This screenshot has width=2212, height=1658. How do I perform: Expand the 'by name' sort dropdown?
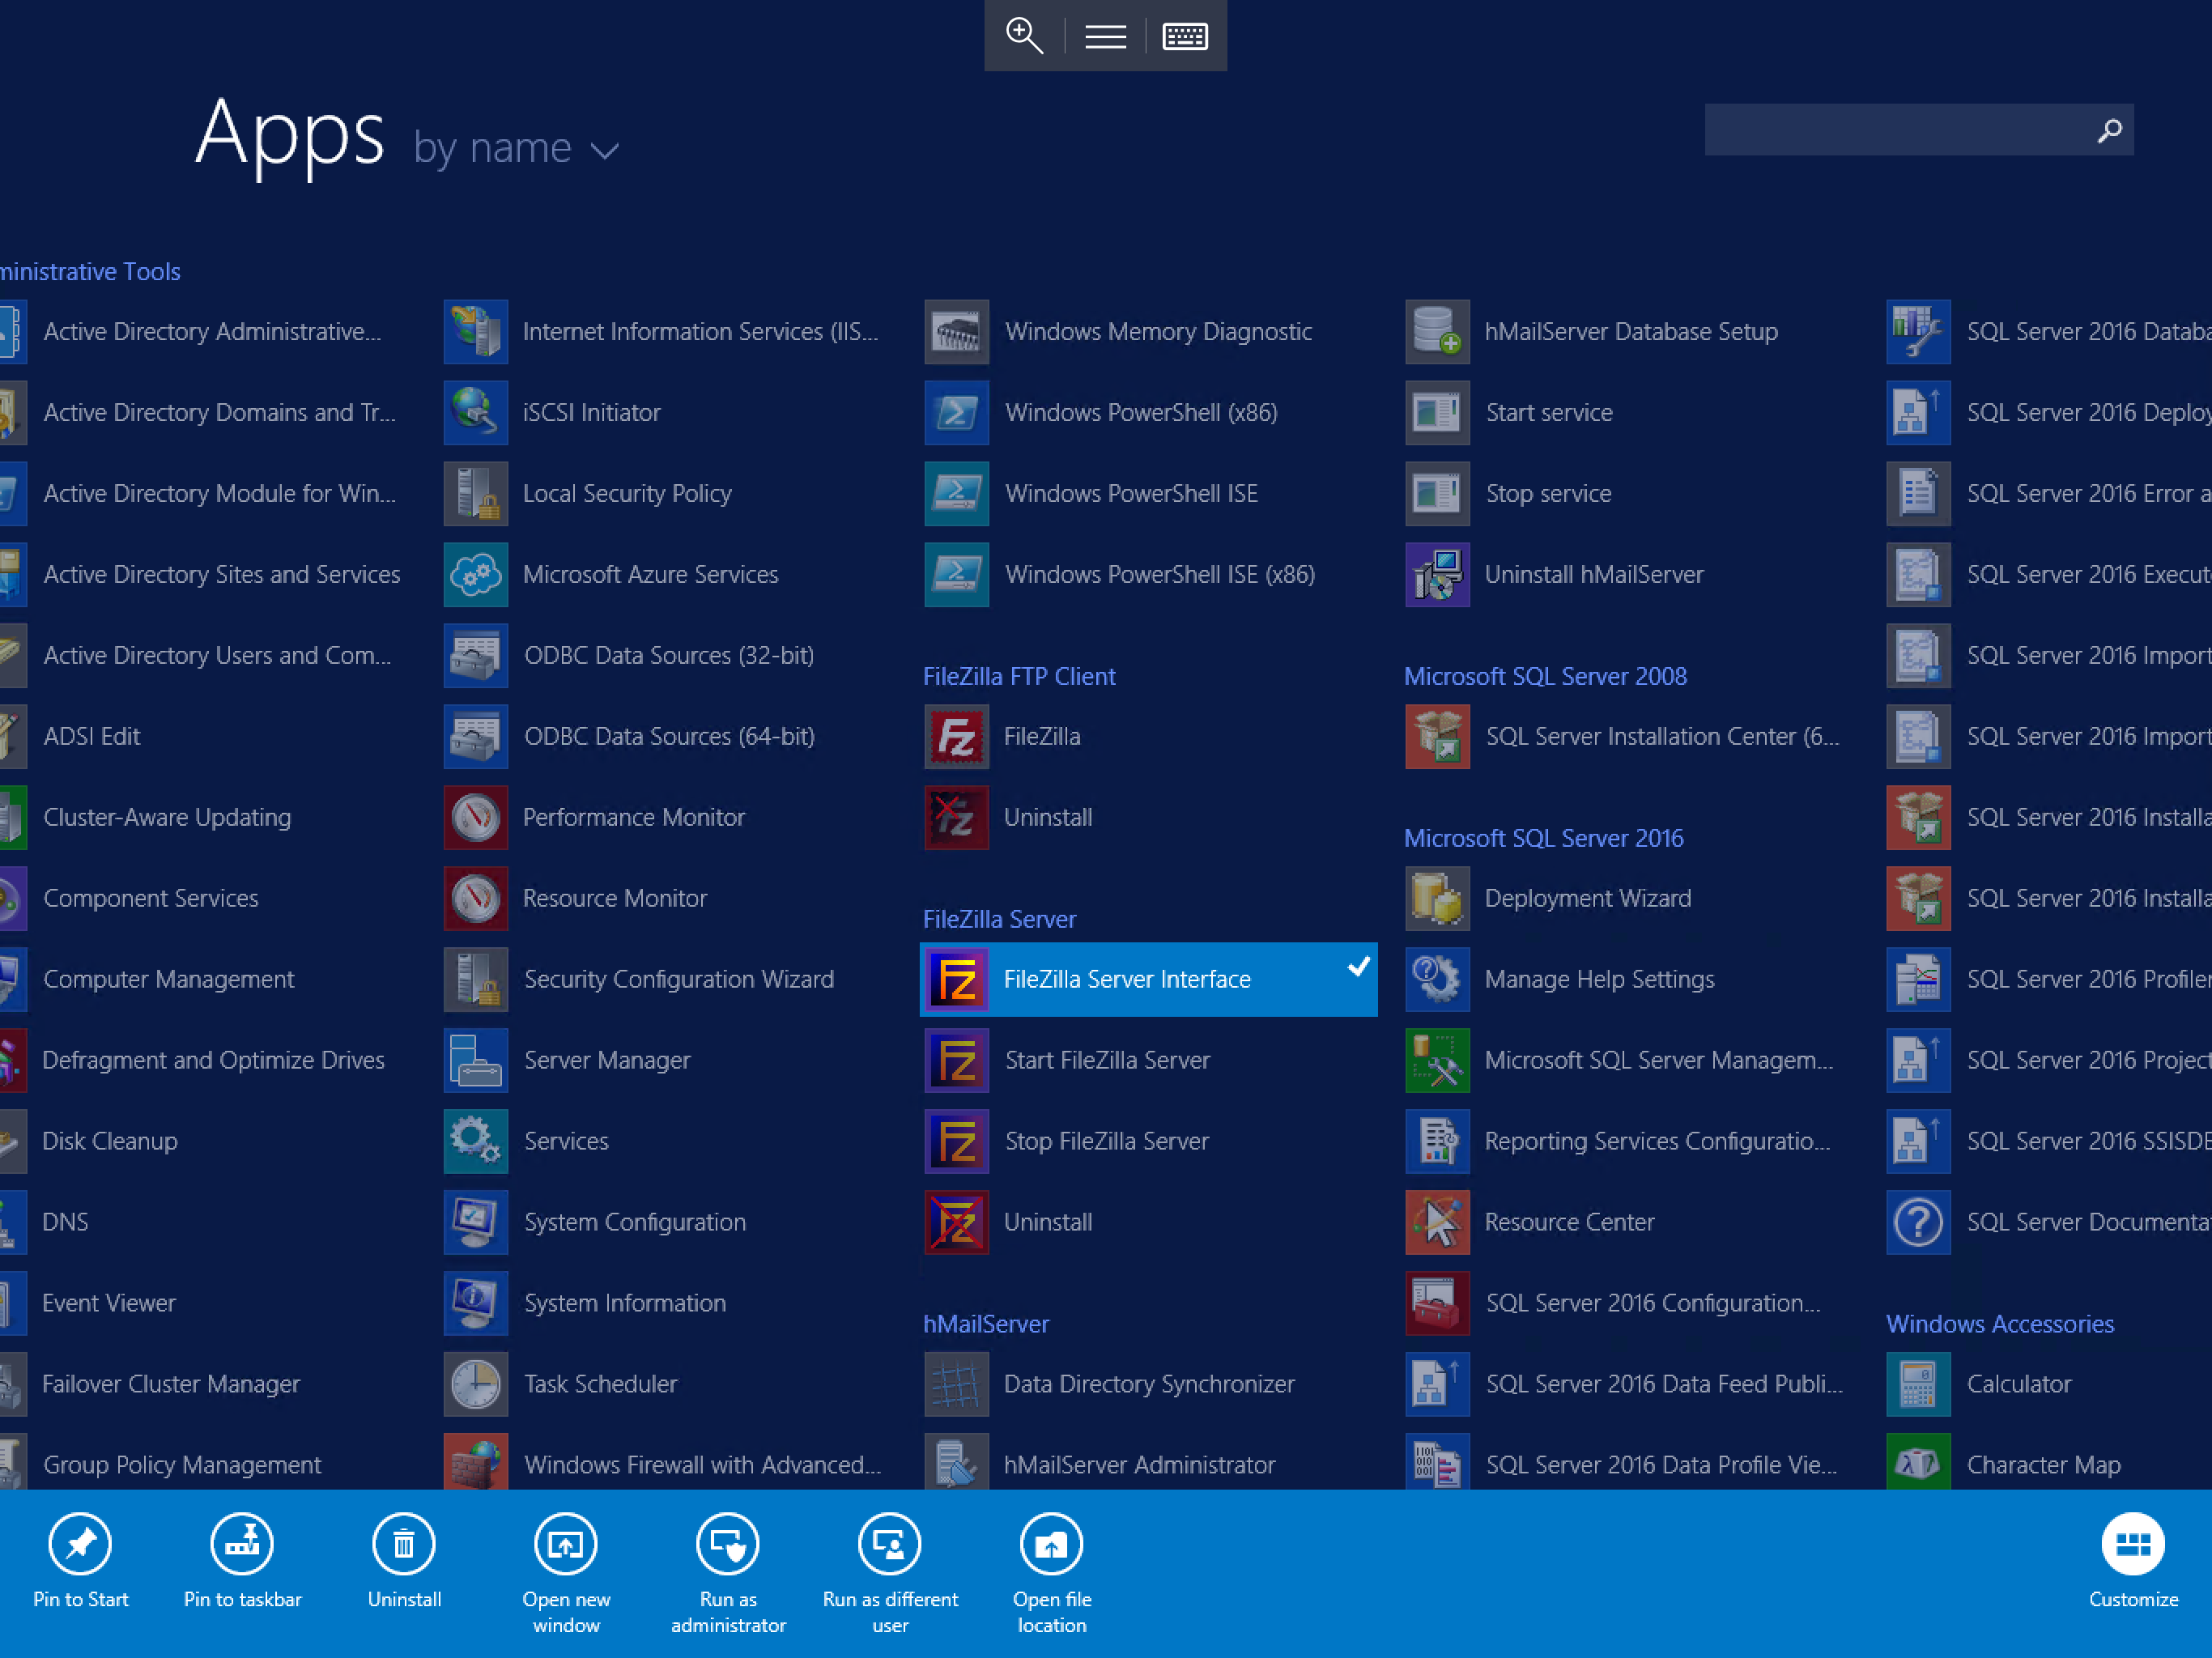516,148
